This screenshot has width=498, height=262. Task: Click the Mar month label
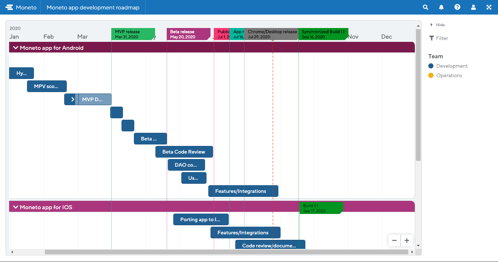point(82,36)
